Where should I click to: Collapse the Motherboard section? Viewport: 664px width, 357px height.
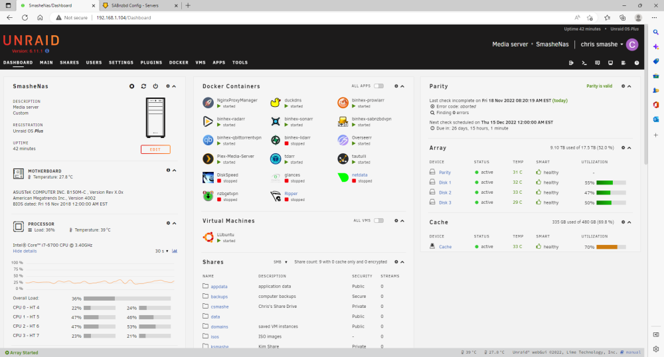click(x=175, y=171)
